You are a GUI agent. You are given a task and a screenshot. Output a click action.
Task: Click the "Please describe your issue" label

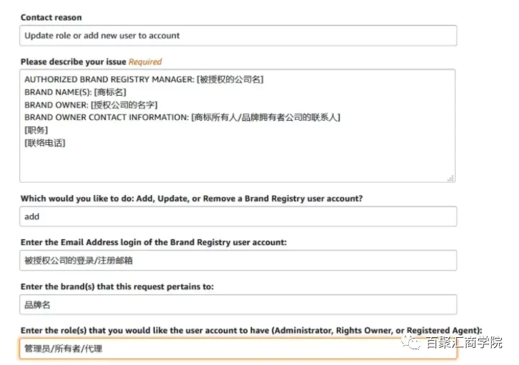coord(74,62)
